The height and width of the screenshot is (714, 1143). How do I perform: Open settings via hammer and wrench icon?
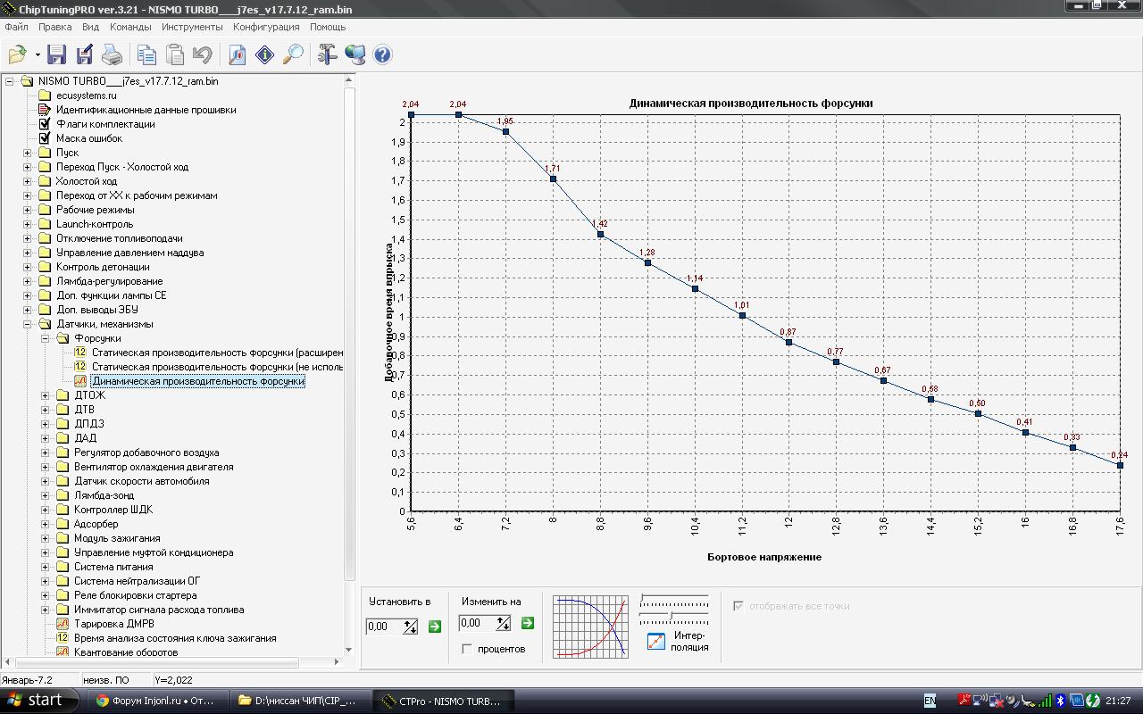click(327, 54)
